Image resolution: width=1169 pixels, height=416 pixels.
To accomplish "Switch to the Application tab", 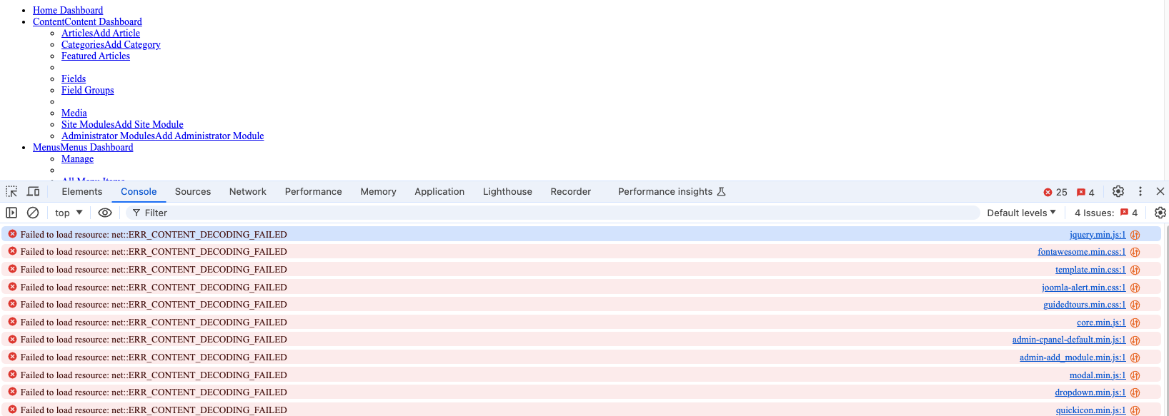I will (439, 191).
